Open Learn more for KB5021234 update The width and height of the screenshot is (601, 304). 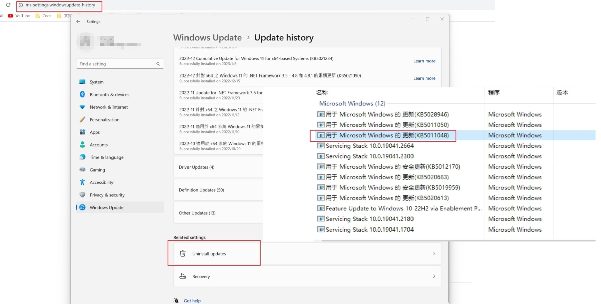click(424, 61)
